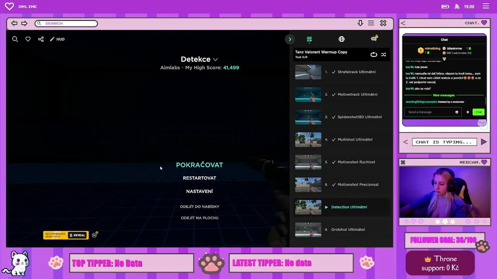Open Motiontrack Ultimátní thumbnail
Image resolution: width=497 pixels, height=279 pixels.
308,95
